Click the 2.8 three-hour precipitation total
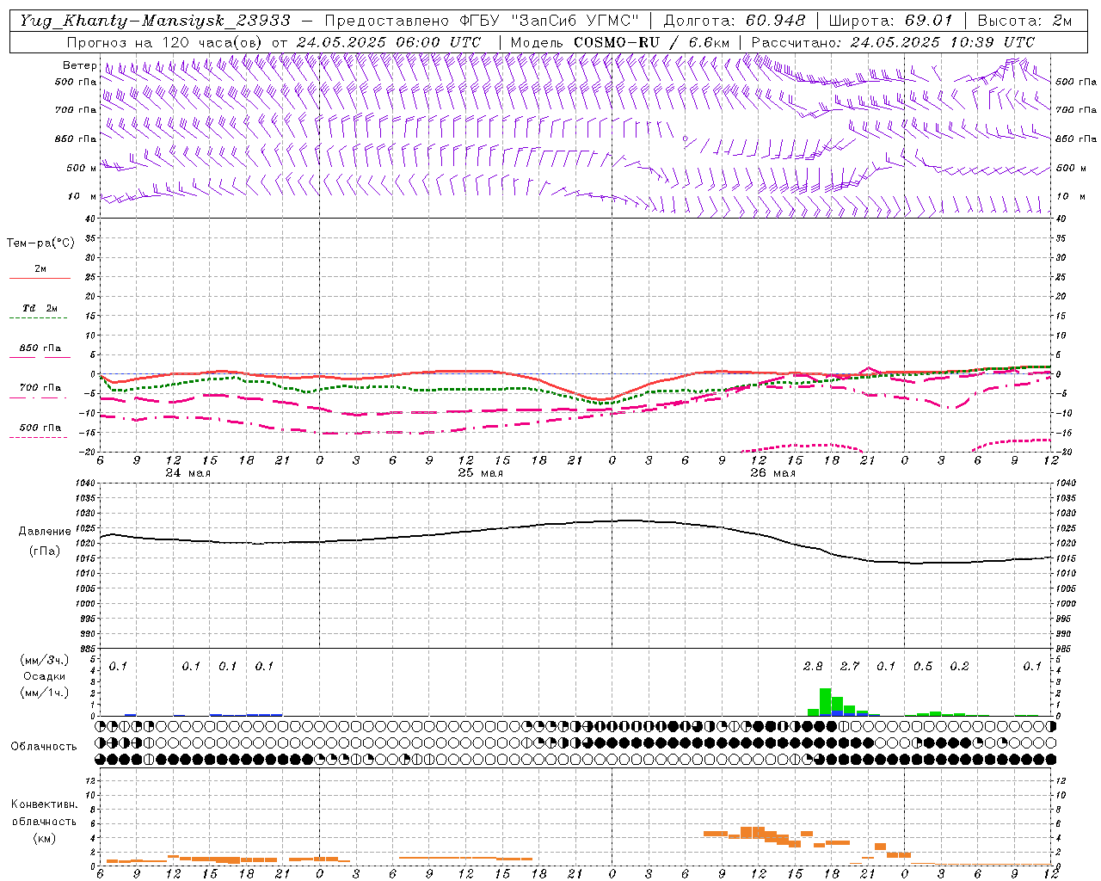The width and height of the screenshot is (1101, 881). [813, 666]
